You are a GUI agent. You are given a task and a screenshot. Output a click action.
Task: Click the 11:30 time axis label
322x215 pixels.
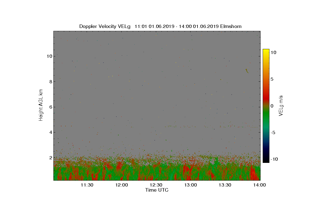click(87, 185)
